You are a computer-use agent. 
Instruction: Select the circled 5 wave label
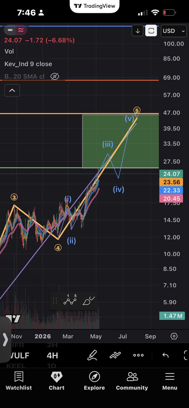click(137, 110)
